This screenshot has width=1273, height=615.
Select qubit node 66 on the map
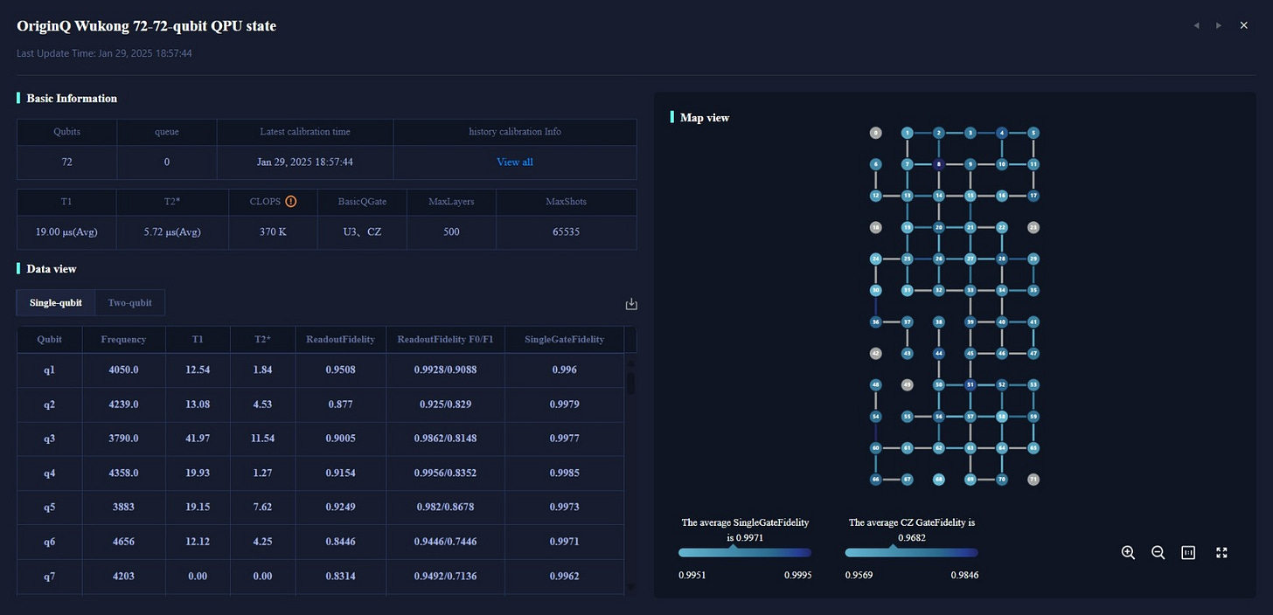click(876, 480)
